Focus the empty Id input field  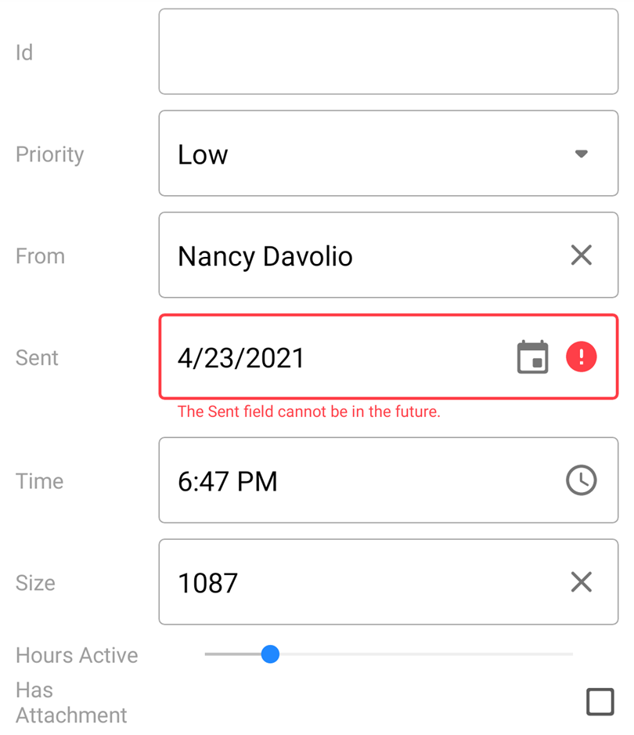[388, 52]
